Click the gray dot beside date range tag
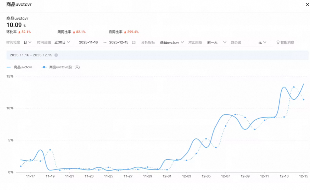This screenshot has height=190, width=310. [x=56, y=55]
